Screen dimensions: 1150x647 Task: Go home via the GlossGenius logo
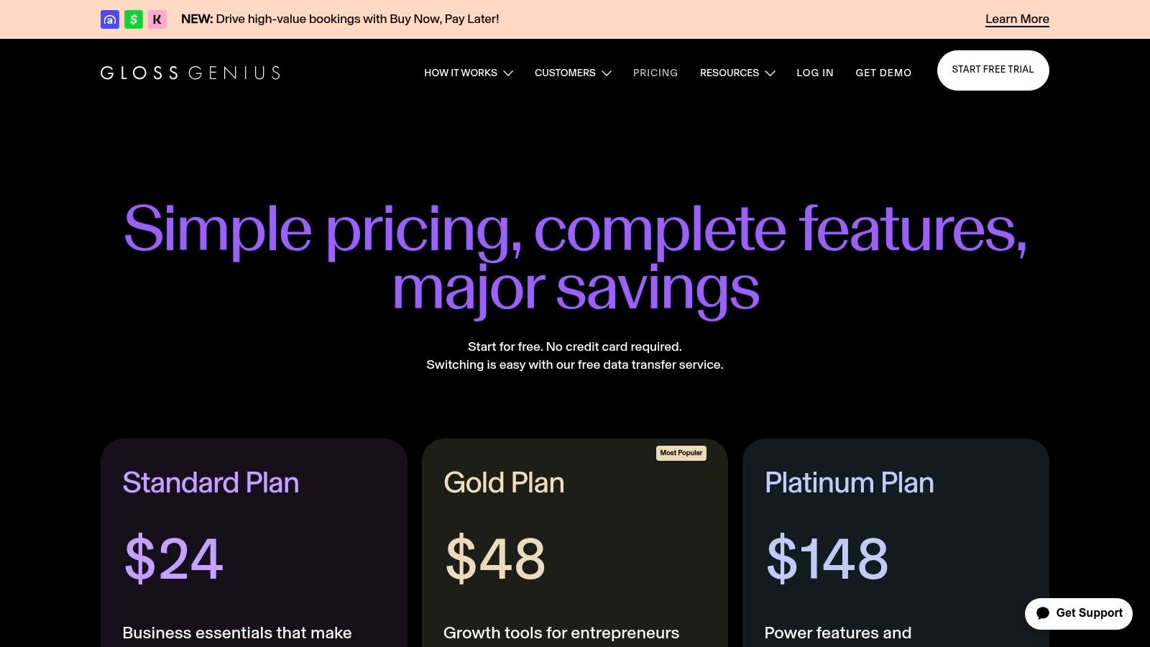click(190, 73)
